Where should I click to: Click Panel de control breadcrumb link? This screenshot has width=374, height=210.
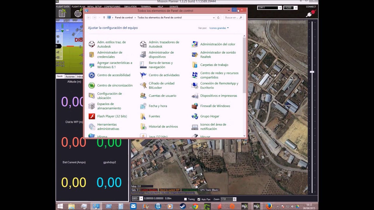click(124, 17)
